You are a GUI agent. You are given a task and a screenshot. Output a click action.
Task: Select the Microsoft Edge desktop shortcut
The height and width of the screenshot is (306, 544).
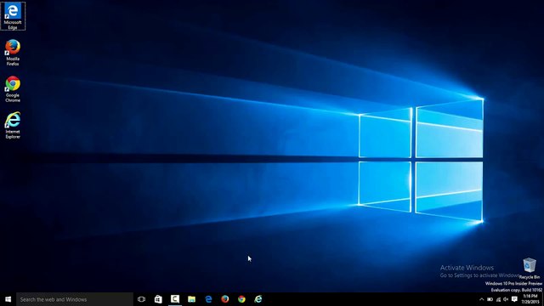[13, 16]
